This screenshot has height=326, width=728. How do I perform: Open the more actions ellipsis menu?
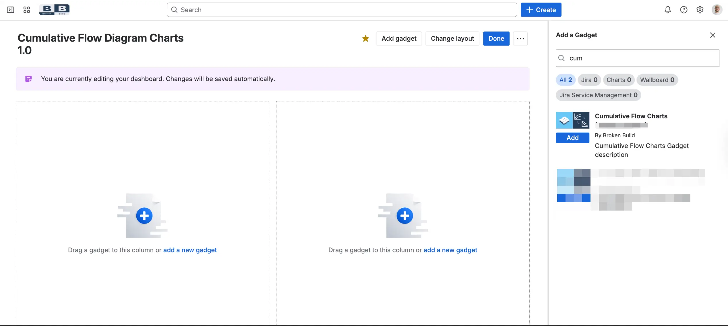click(x=520, y=38)
